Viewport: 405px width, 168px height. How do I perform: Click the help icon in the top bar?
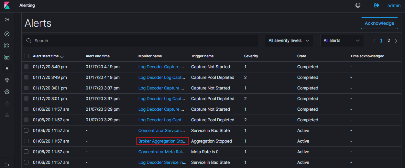coord(358,5)
